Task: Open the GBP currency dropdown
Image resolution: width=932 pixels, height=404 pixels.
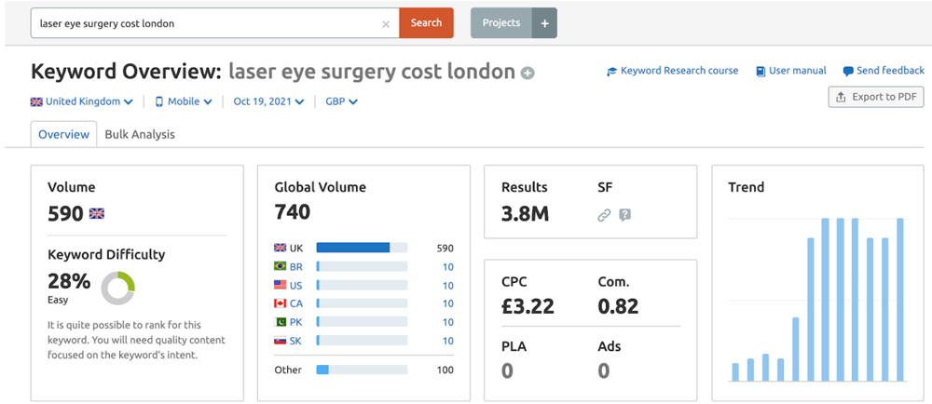Action: tap(341, 101)
